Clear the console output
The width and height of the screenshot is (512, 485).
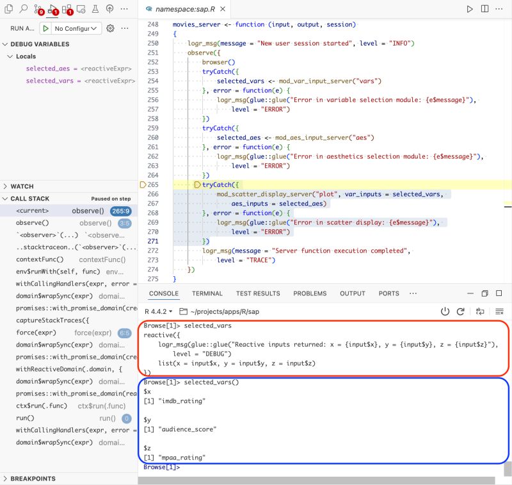click(500, 311)
